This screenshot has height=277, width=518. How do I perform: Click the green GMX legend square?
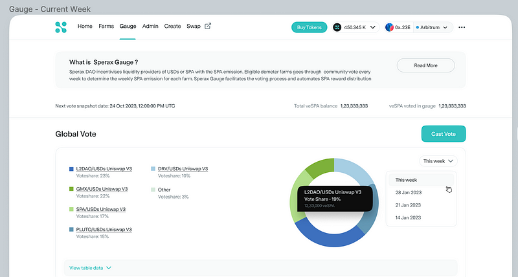pyautogui.click(x=71, y=189)
